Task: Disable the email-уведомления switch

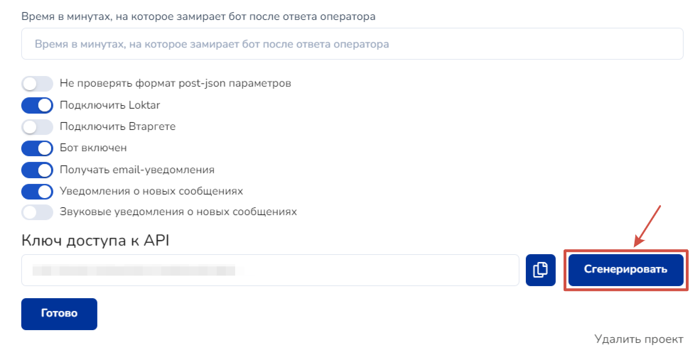Action: pos(38,170)
